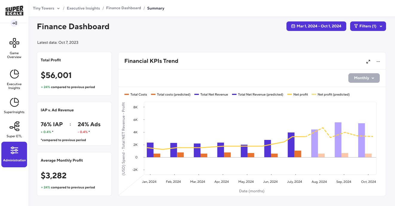
Task: Click the Sep, 2024 predicted revenue bar
Action: click(x=338, y=140)
